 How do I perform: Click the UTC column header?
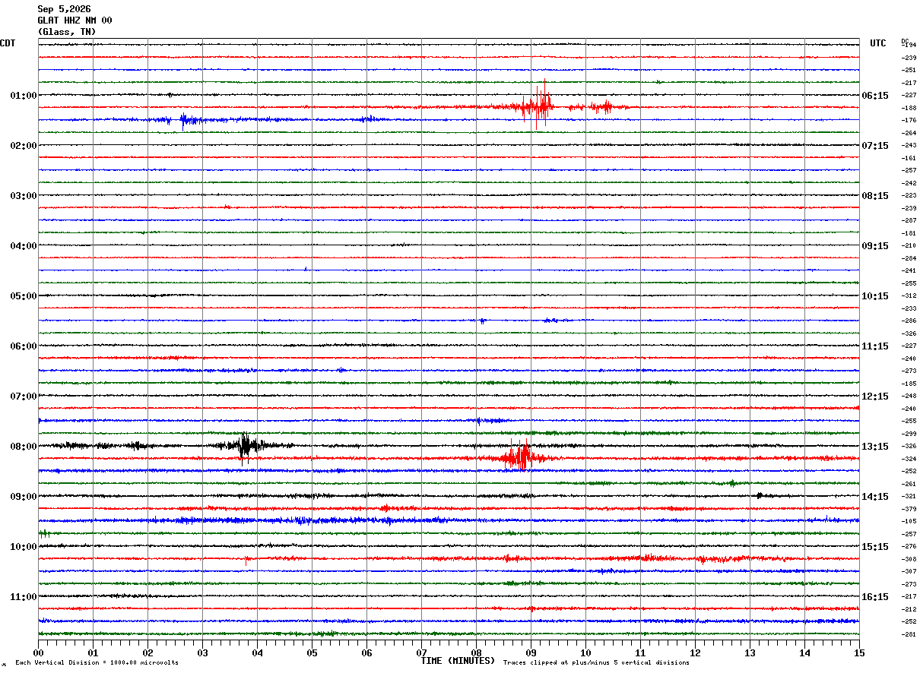[878, 43]
